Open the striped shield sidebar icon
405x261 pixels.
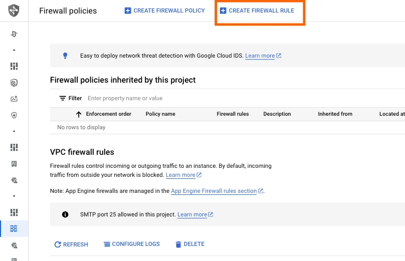pos(14,83)
